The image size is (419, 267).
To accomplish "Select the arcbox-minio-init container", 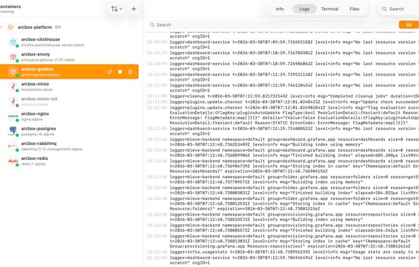I will pos(69,101).
